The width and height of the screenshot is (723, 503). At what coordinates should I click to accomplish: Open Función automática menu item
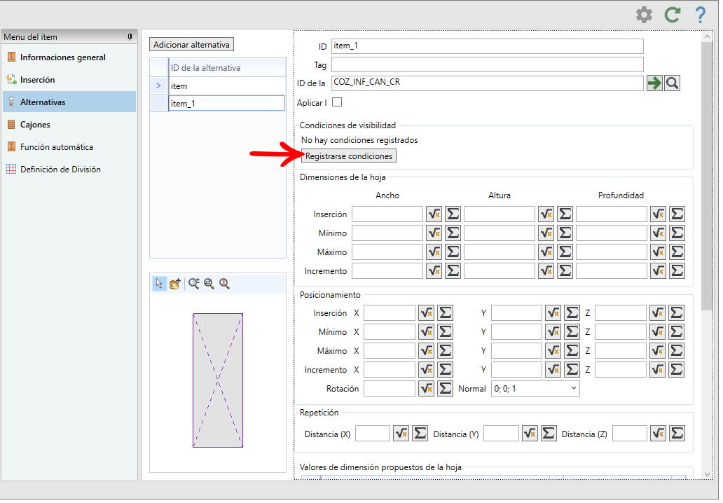tap(56, 147)
